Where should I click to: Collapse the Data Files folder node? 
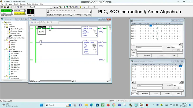(5, 49)
